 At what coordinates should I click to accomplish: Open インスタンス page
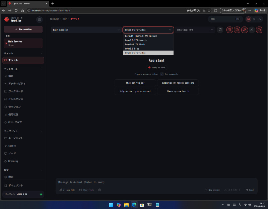tap(23, 99)
